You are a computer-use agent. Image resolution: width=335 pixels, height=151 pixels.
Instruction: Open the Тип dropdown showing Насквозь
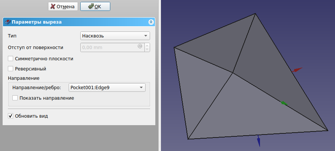point(115,36)
